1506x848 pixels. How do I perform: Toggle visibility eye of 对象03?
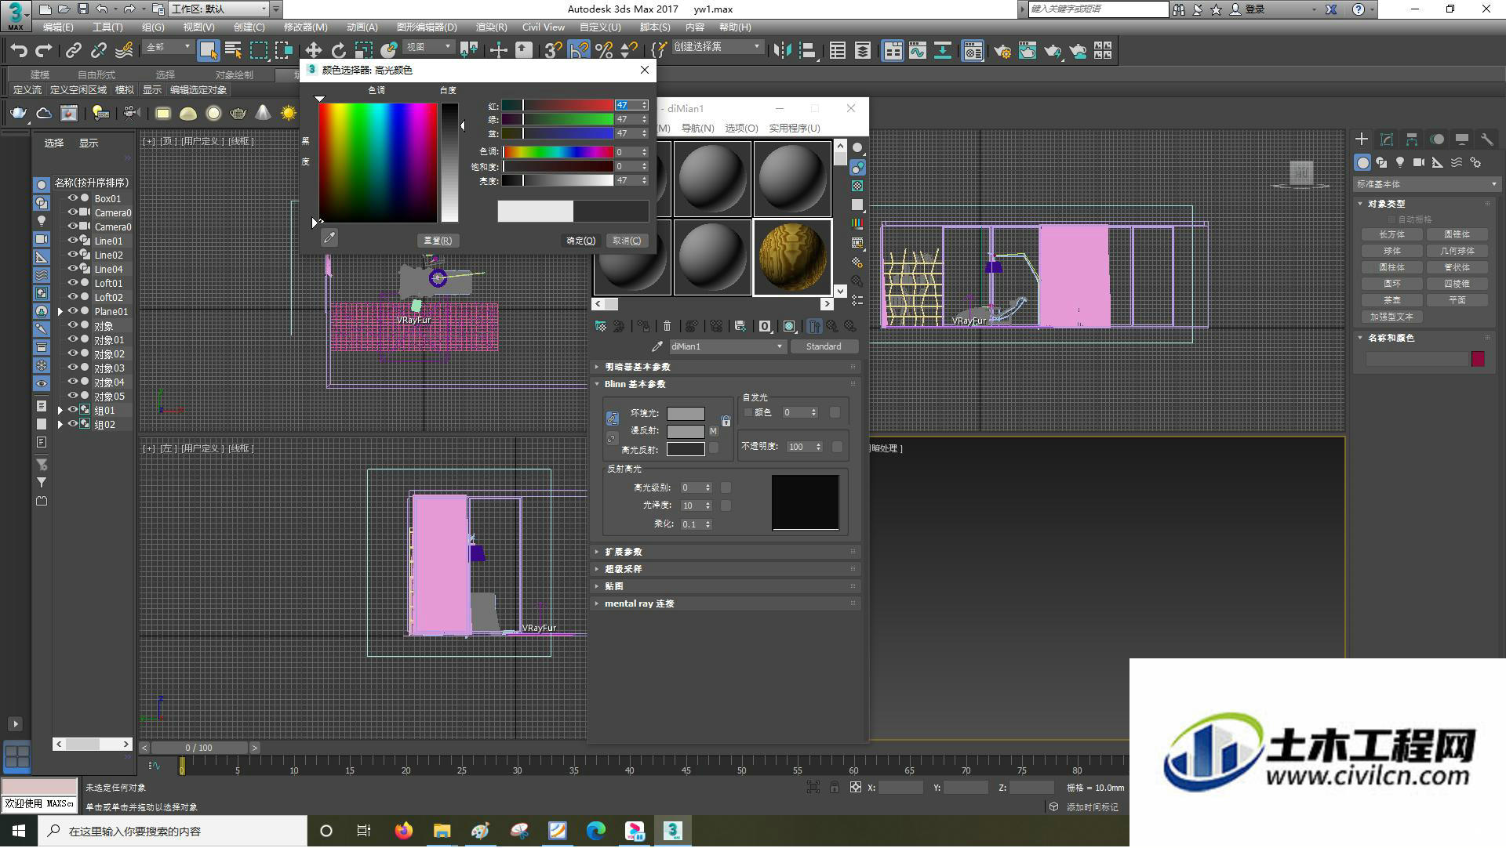[x=73, y=368]
